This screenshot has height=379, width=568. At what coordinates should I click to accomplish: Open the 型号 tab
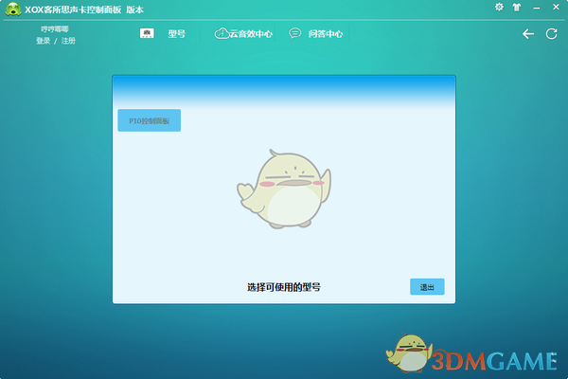pyautogui.click(x=177, y=34)
